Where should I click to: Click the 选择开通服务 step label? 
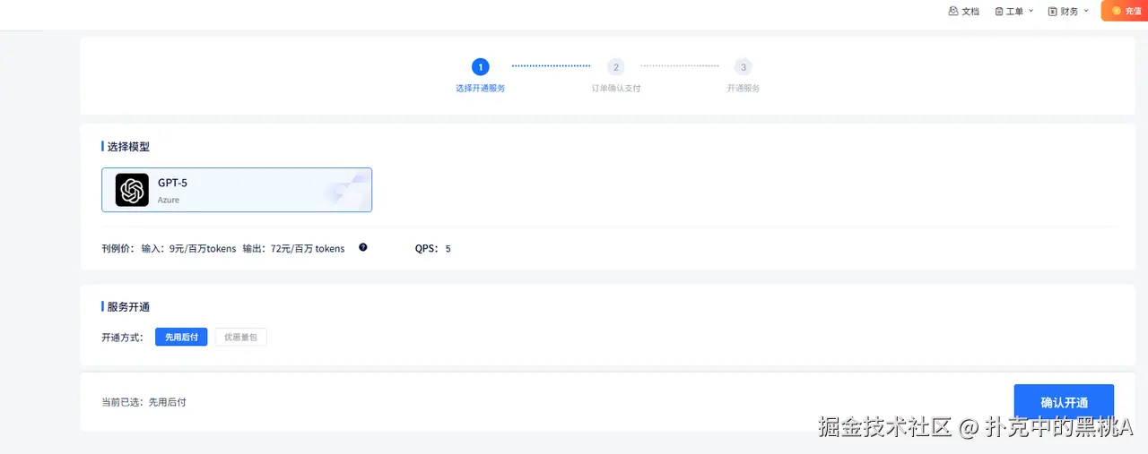click(481, 89)
